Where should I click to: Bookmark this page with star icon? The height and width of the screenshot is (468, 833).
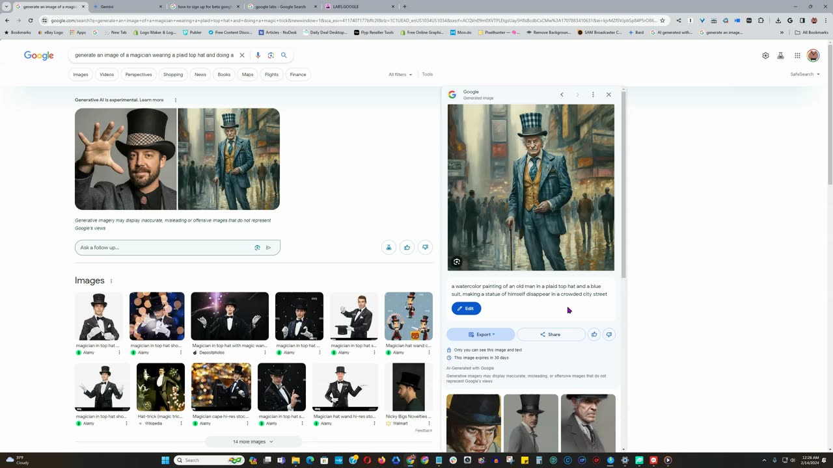pyautogui.click(x=662, y=20)
